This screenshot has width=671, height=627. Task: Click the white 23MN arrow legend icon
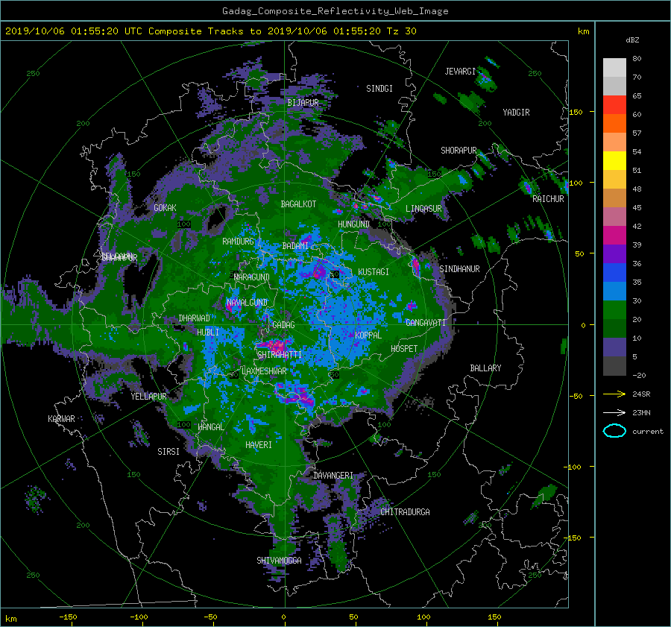614,412
